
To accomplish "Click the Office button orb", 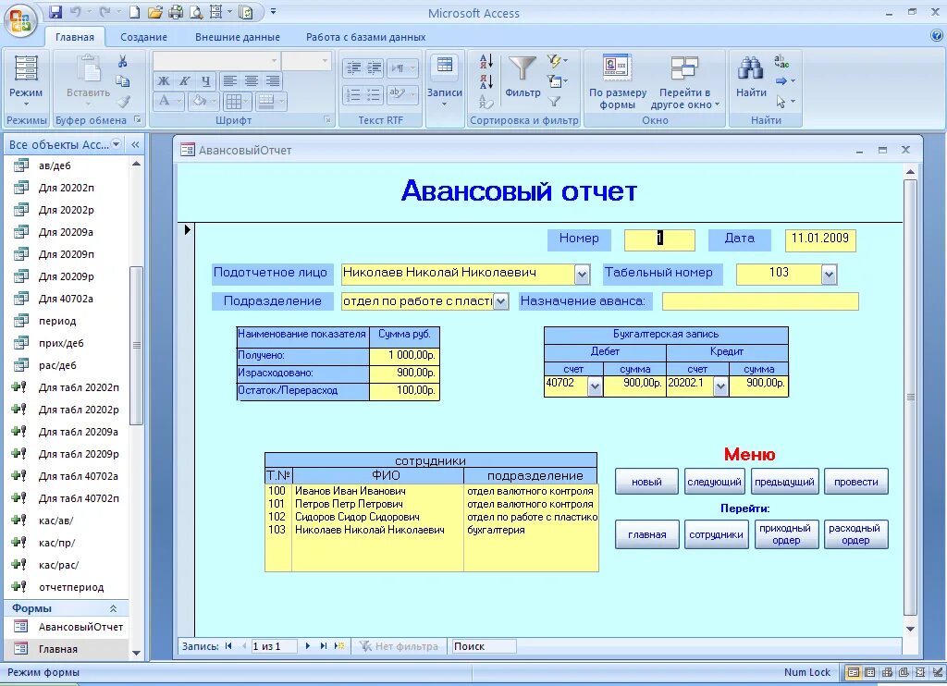I will tap(20, 20).
